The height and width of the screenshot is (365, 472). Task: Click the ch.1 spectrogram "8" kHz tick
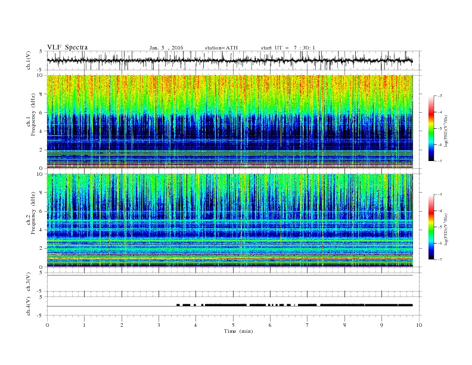(x=41, y=94)
